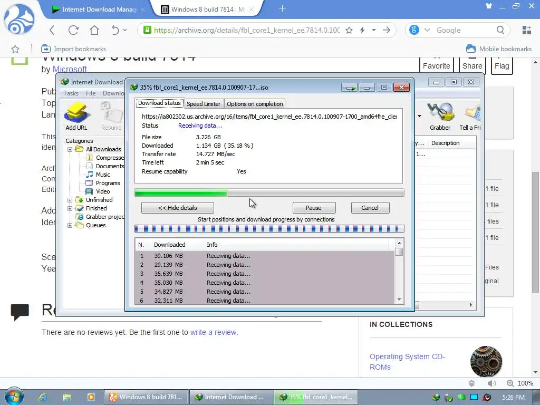Open the Grabber tool in IDM
The height and width of the screenshot is (405, 540).
[440, 116]
